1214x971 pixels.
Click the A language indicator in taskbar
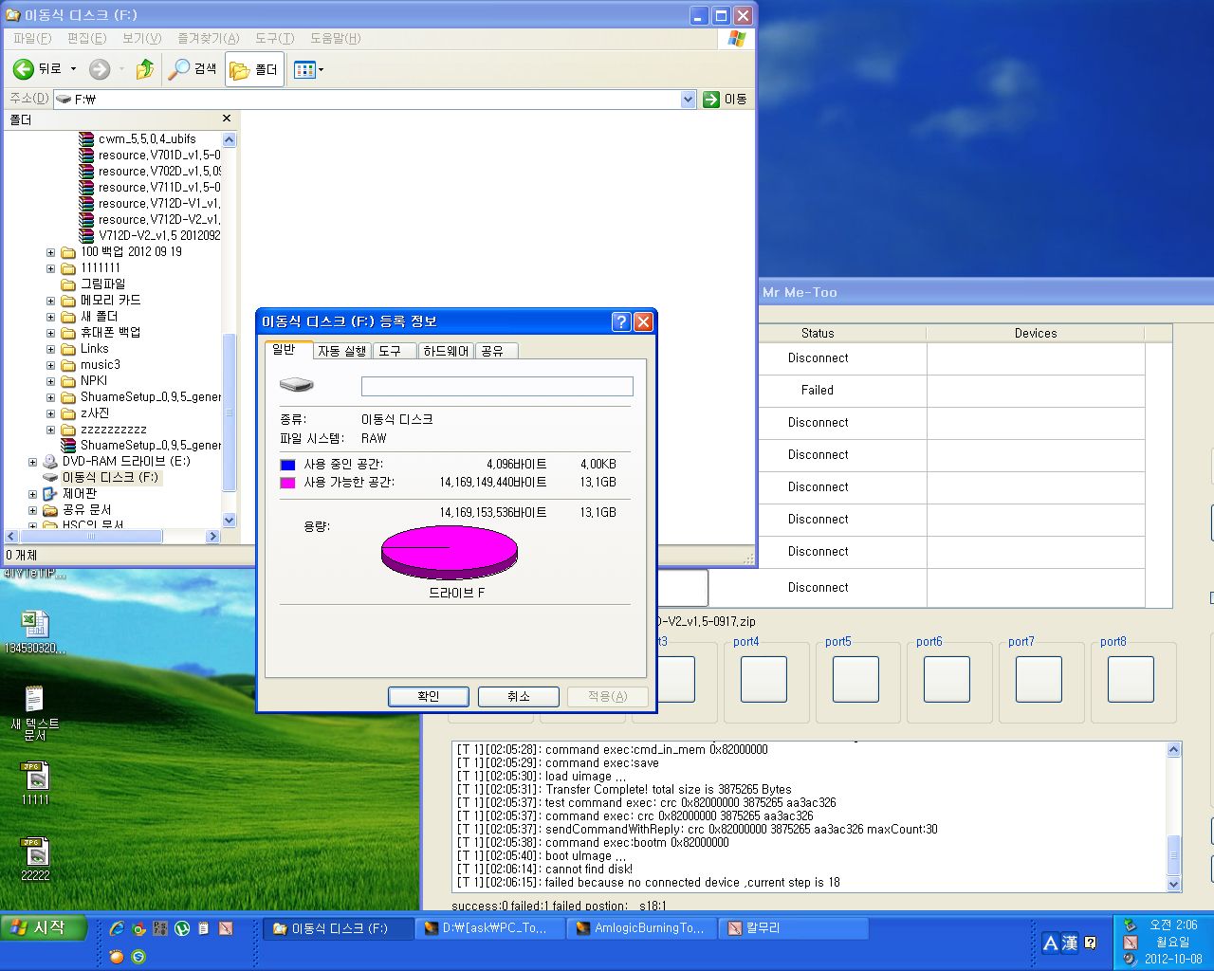click(x=1050, y=943)
